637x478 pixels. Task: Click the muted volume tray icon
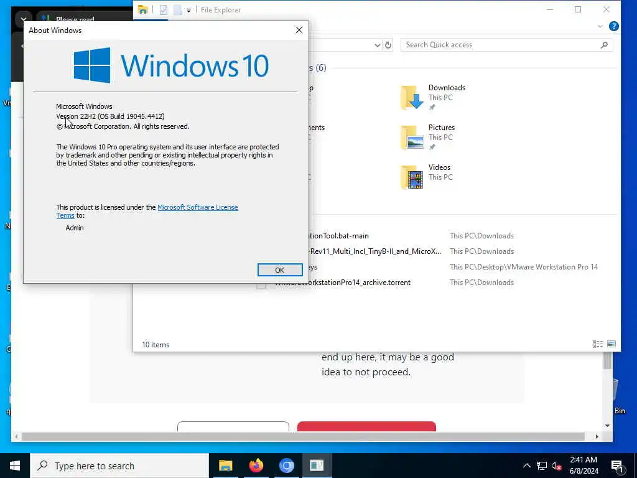pos(556,466)
